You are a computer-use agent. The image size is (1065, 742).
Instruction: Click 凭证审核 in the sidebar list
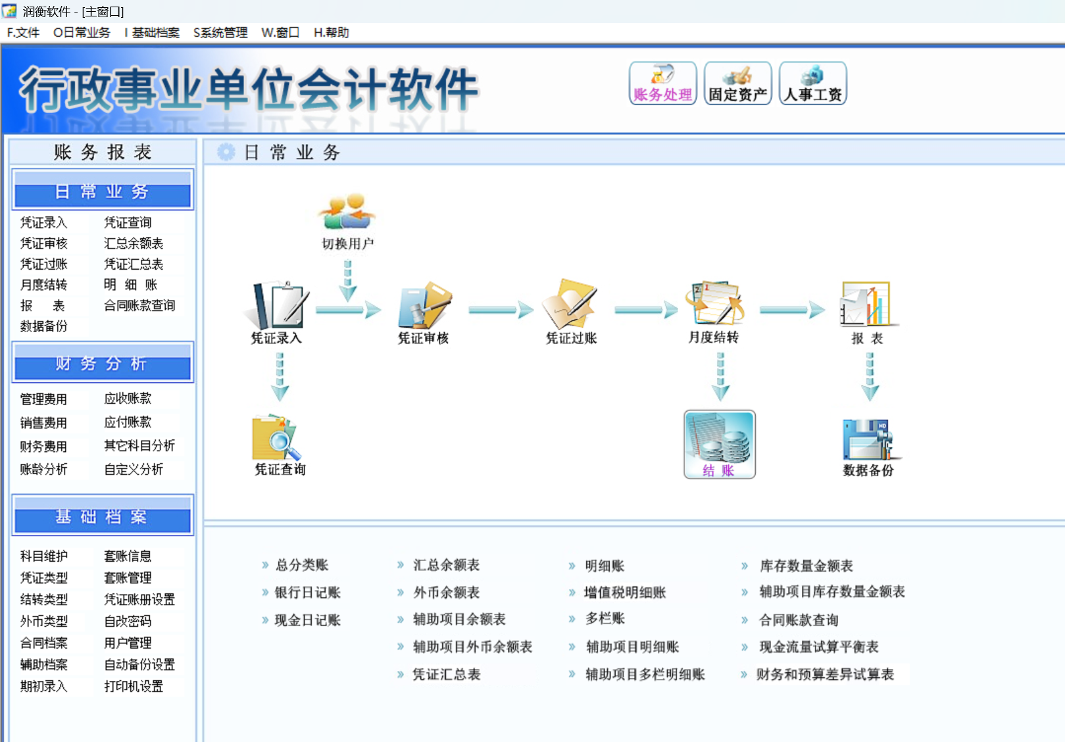(44, 243)
